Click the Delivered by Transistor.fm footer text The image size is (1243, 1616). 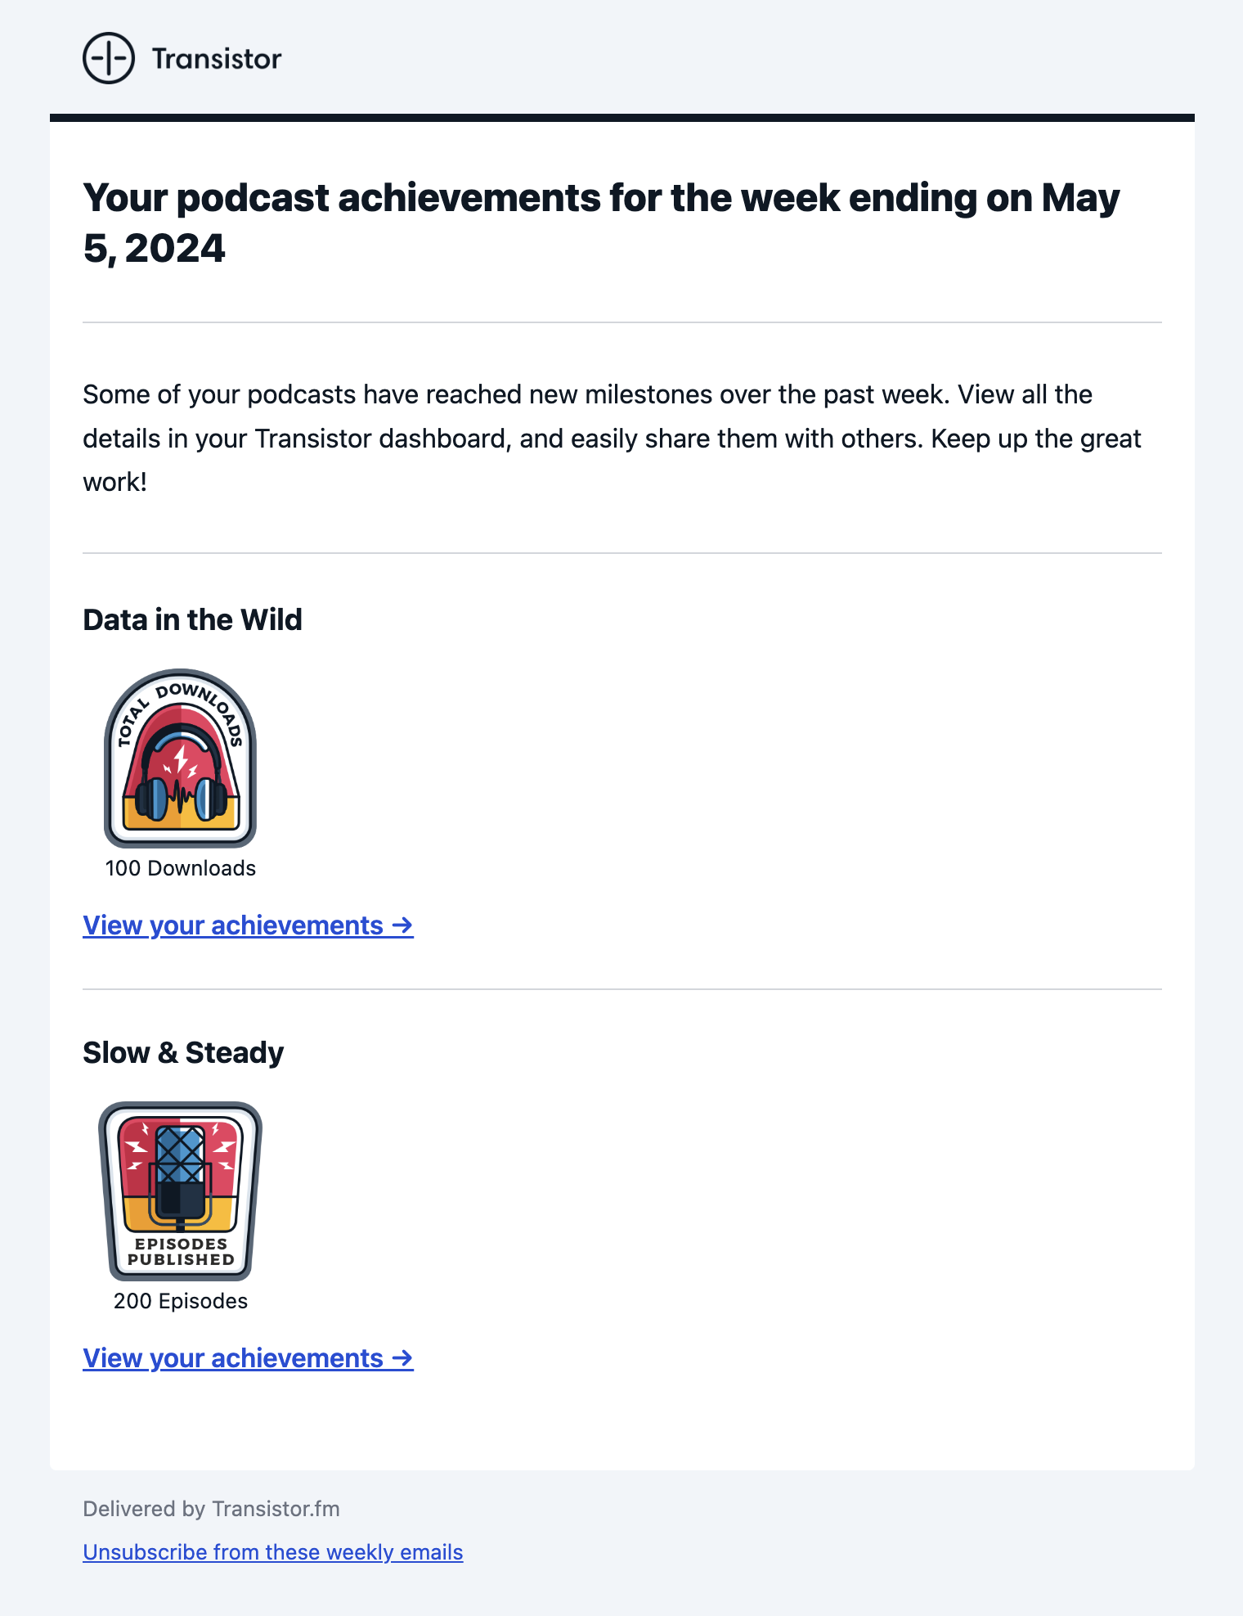211,1509
